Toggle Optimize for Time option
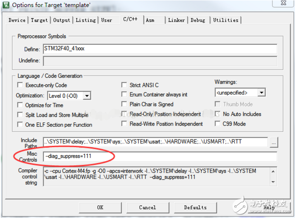The image size is (295, 218). pyautogui.click(x=20, y=105)
